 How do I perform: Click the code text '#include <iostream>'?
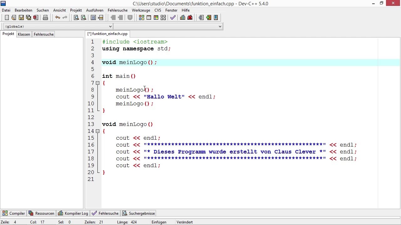tap(135, 42)
